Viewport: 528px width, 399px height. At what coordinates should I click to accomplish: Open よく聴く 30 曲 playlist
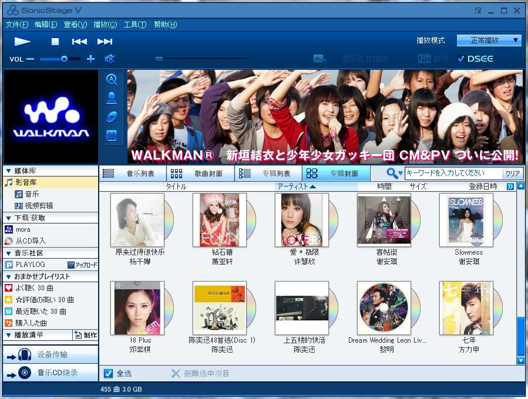[34, 288]
